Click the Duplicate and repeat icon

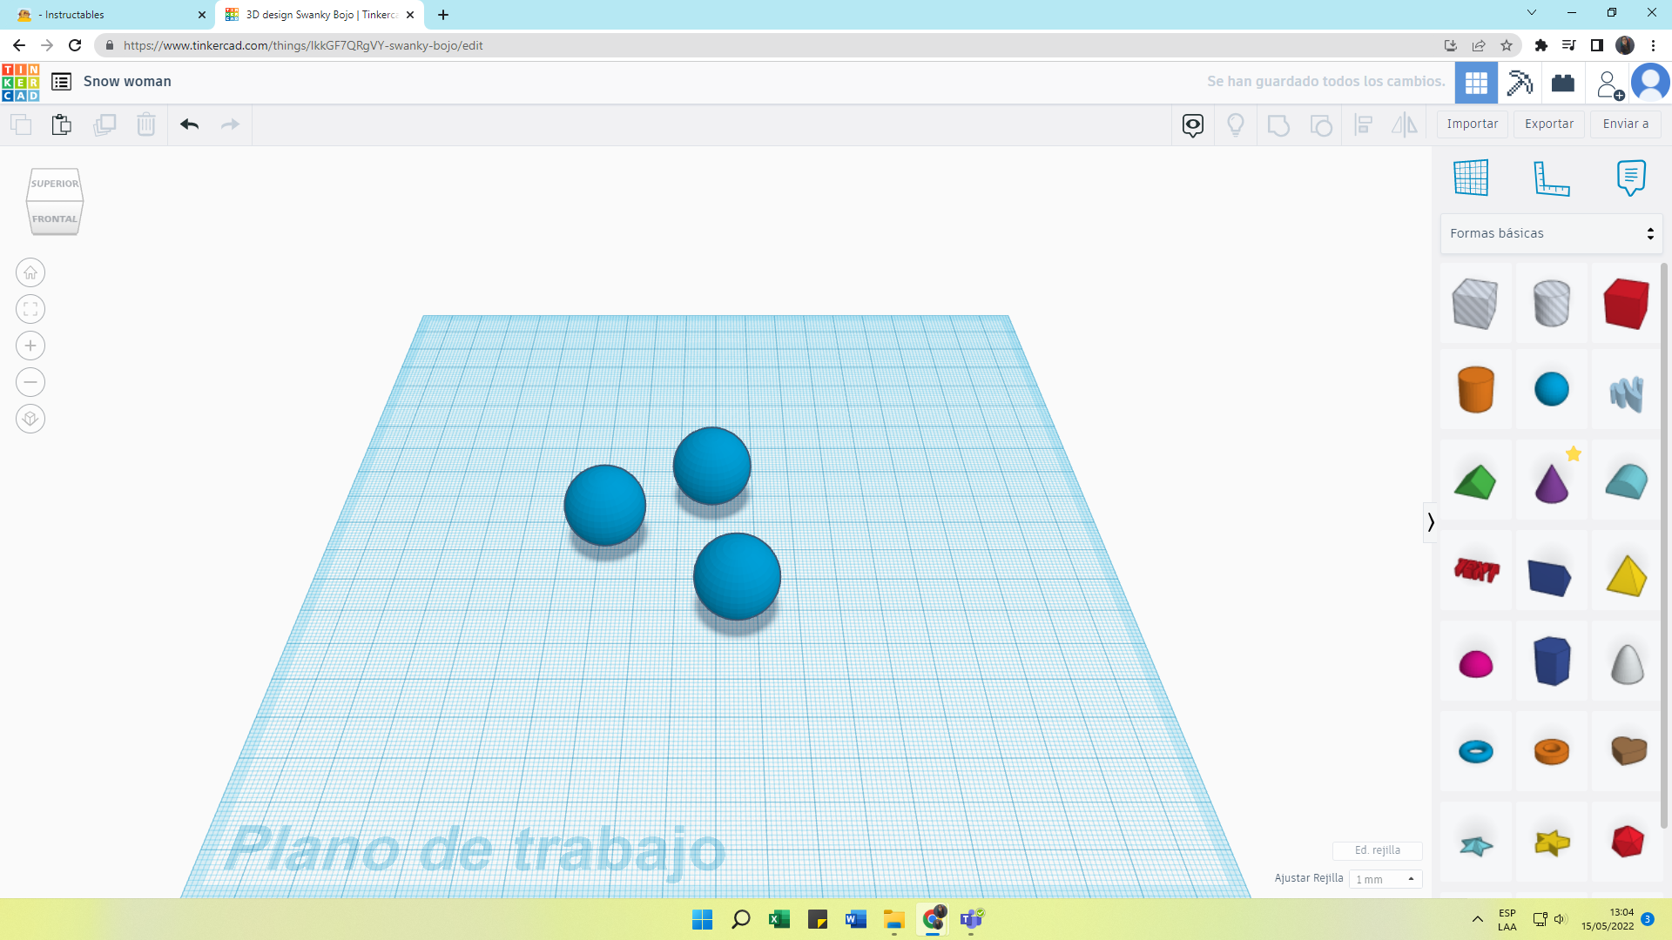[104, 124]
